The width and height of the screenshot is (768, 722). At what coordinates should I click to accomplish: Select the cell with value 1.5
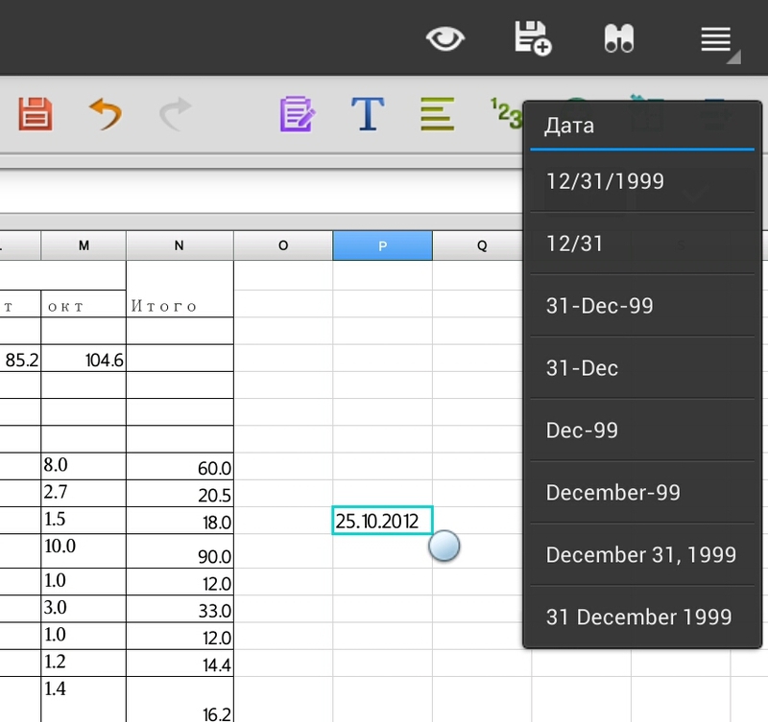[x=84, y=520]
